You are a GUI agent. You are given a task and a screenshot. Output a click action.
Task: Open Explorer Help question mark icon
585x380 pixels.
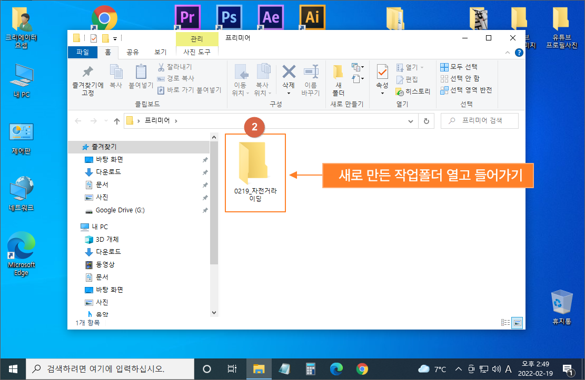pyautogui.click(x=519, y=53)
